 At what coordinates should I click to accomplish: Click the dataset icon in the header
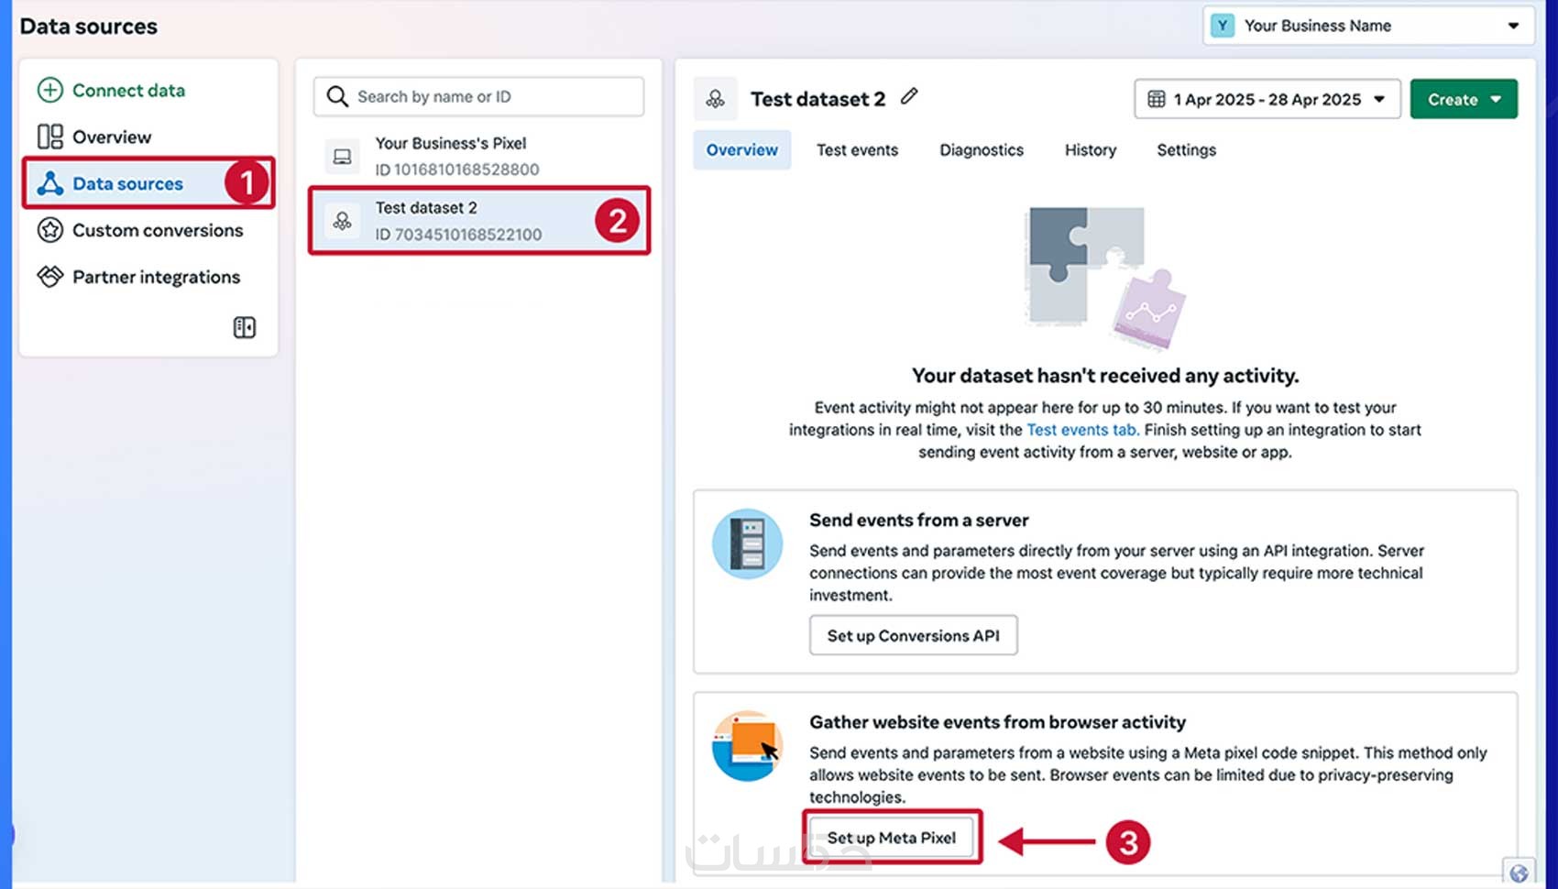click(x=715, y=99)
